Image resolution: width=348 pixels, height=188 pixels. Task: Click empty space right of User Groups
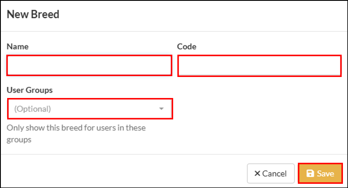coord(257,109)
